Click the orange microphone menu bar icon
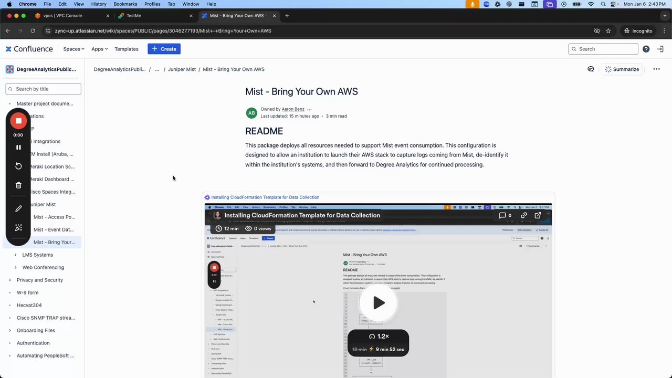 (472, 4)
